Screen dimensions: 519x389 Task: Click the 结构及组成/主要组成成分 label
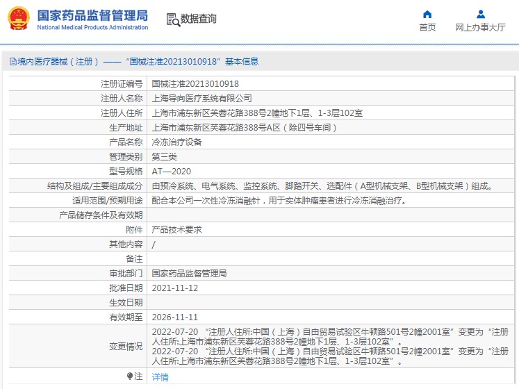94,185
